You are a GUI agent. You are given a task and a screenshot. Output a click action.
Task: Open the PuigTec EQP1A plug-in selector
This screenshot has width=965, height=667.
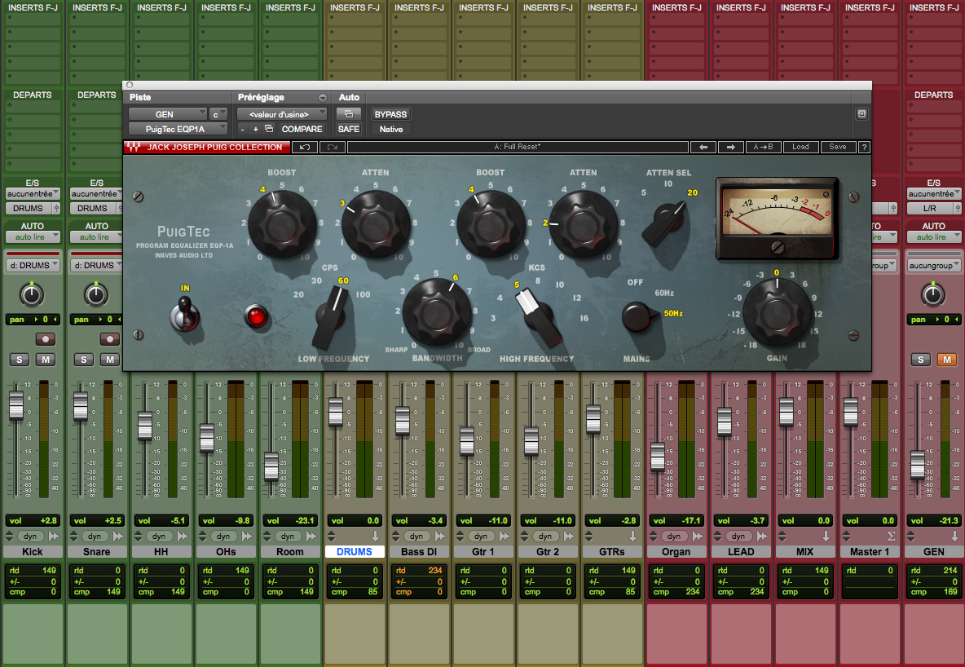[178, 129]
